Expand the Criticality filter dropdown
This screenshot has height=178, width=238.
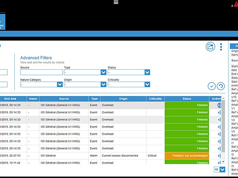tap(147, 85)
